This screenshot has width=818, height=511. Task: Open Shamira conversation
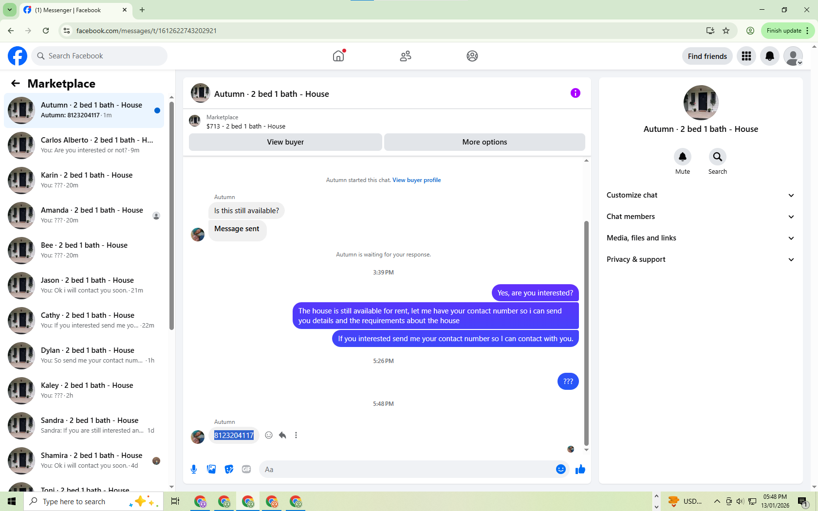[x=84, y=460]
